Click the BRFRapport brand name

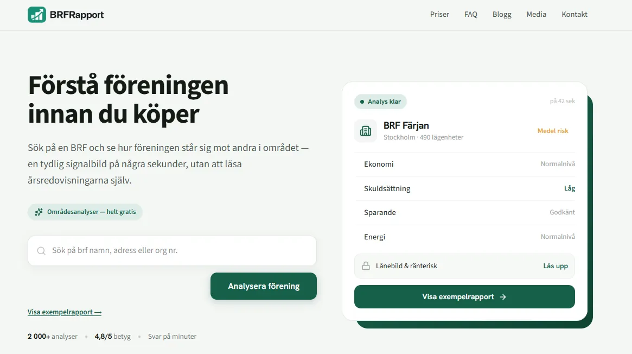click(x=76, y=15)
